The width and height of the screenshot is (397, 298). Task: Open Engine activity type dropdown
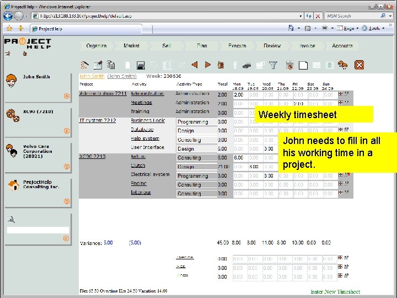196,185
